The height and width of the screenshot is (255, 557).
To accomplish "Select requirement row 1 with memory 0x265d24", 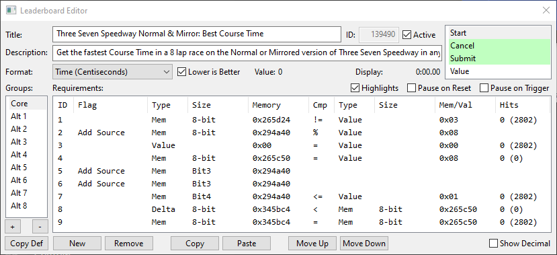I will pos(302,120).
